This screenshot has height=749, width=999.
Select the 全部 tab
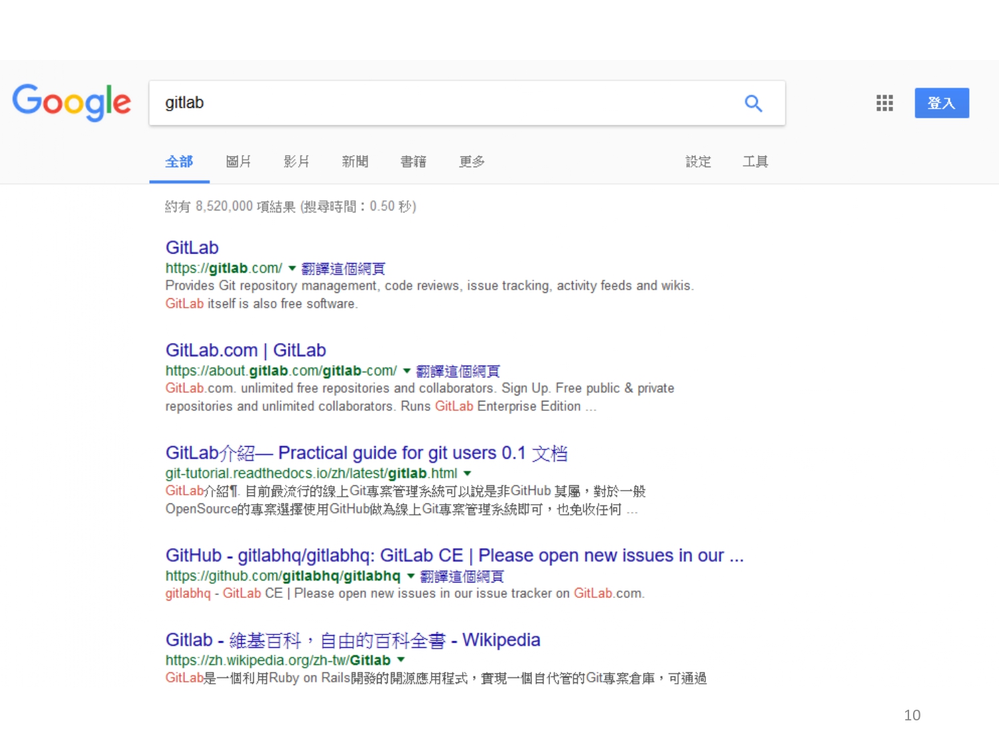(179, 162)
